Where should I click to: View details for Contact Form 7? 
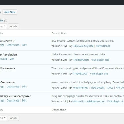click(x=103, y=46)
